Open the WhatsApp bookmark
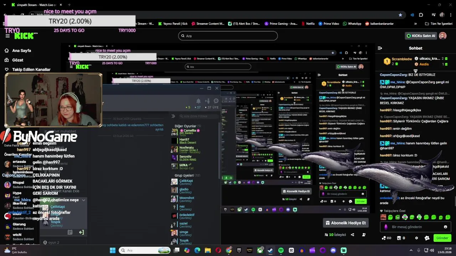 pyautogui.click(x=352, y=24)
